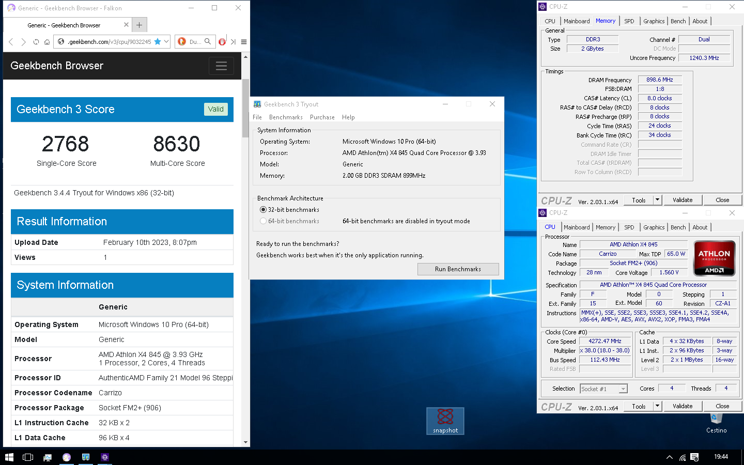This screenshot has width=744, height=465.
Task: Open network status tray icon
Action: [x=683, y=457]
